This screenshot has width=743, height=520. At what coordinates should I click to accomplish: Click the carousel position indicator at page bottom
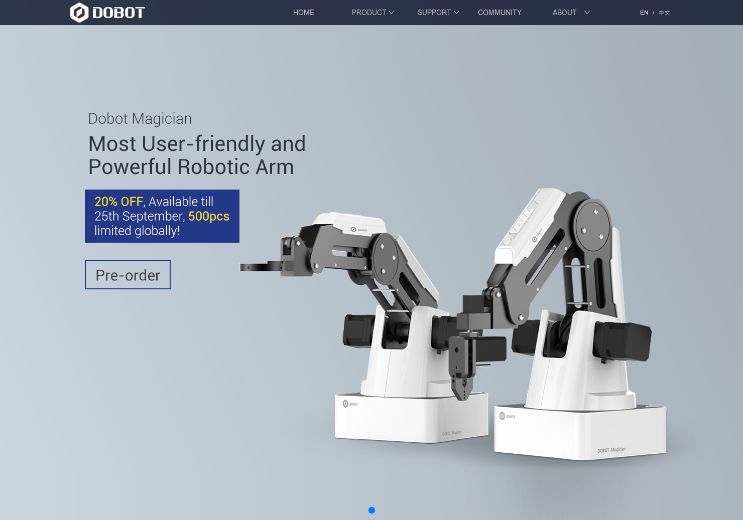click(371, 510)
